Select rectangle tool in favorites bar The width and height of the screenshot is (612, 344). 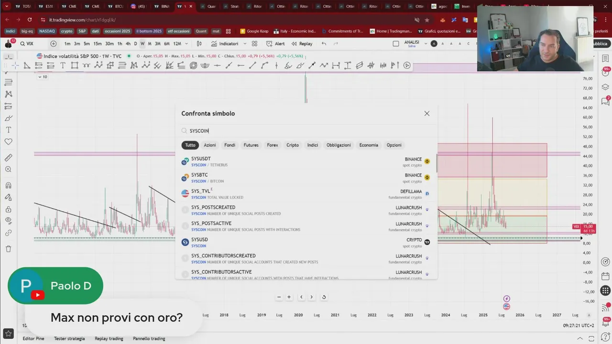click(75, 65)
